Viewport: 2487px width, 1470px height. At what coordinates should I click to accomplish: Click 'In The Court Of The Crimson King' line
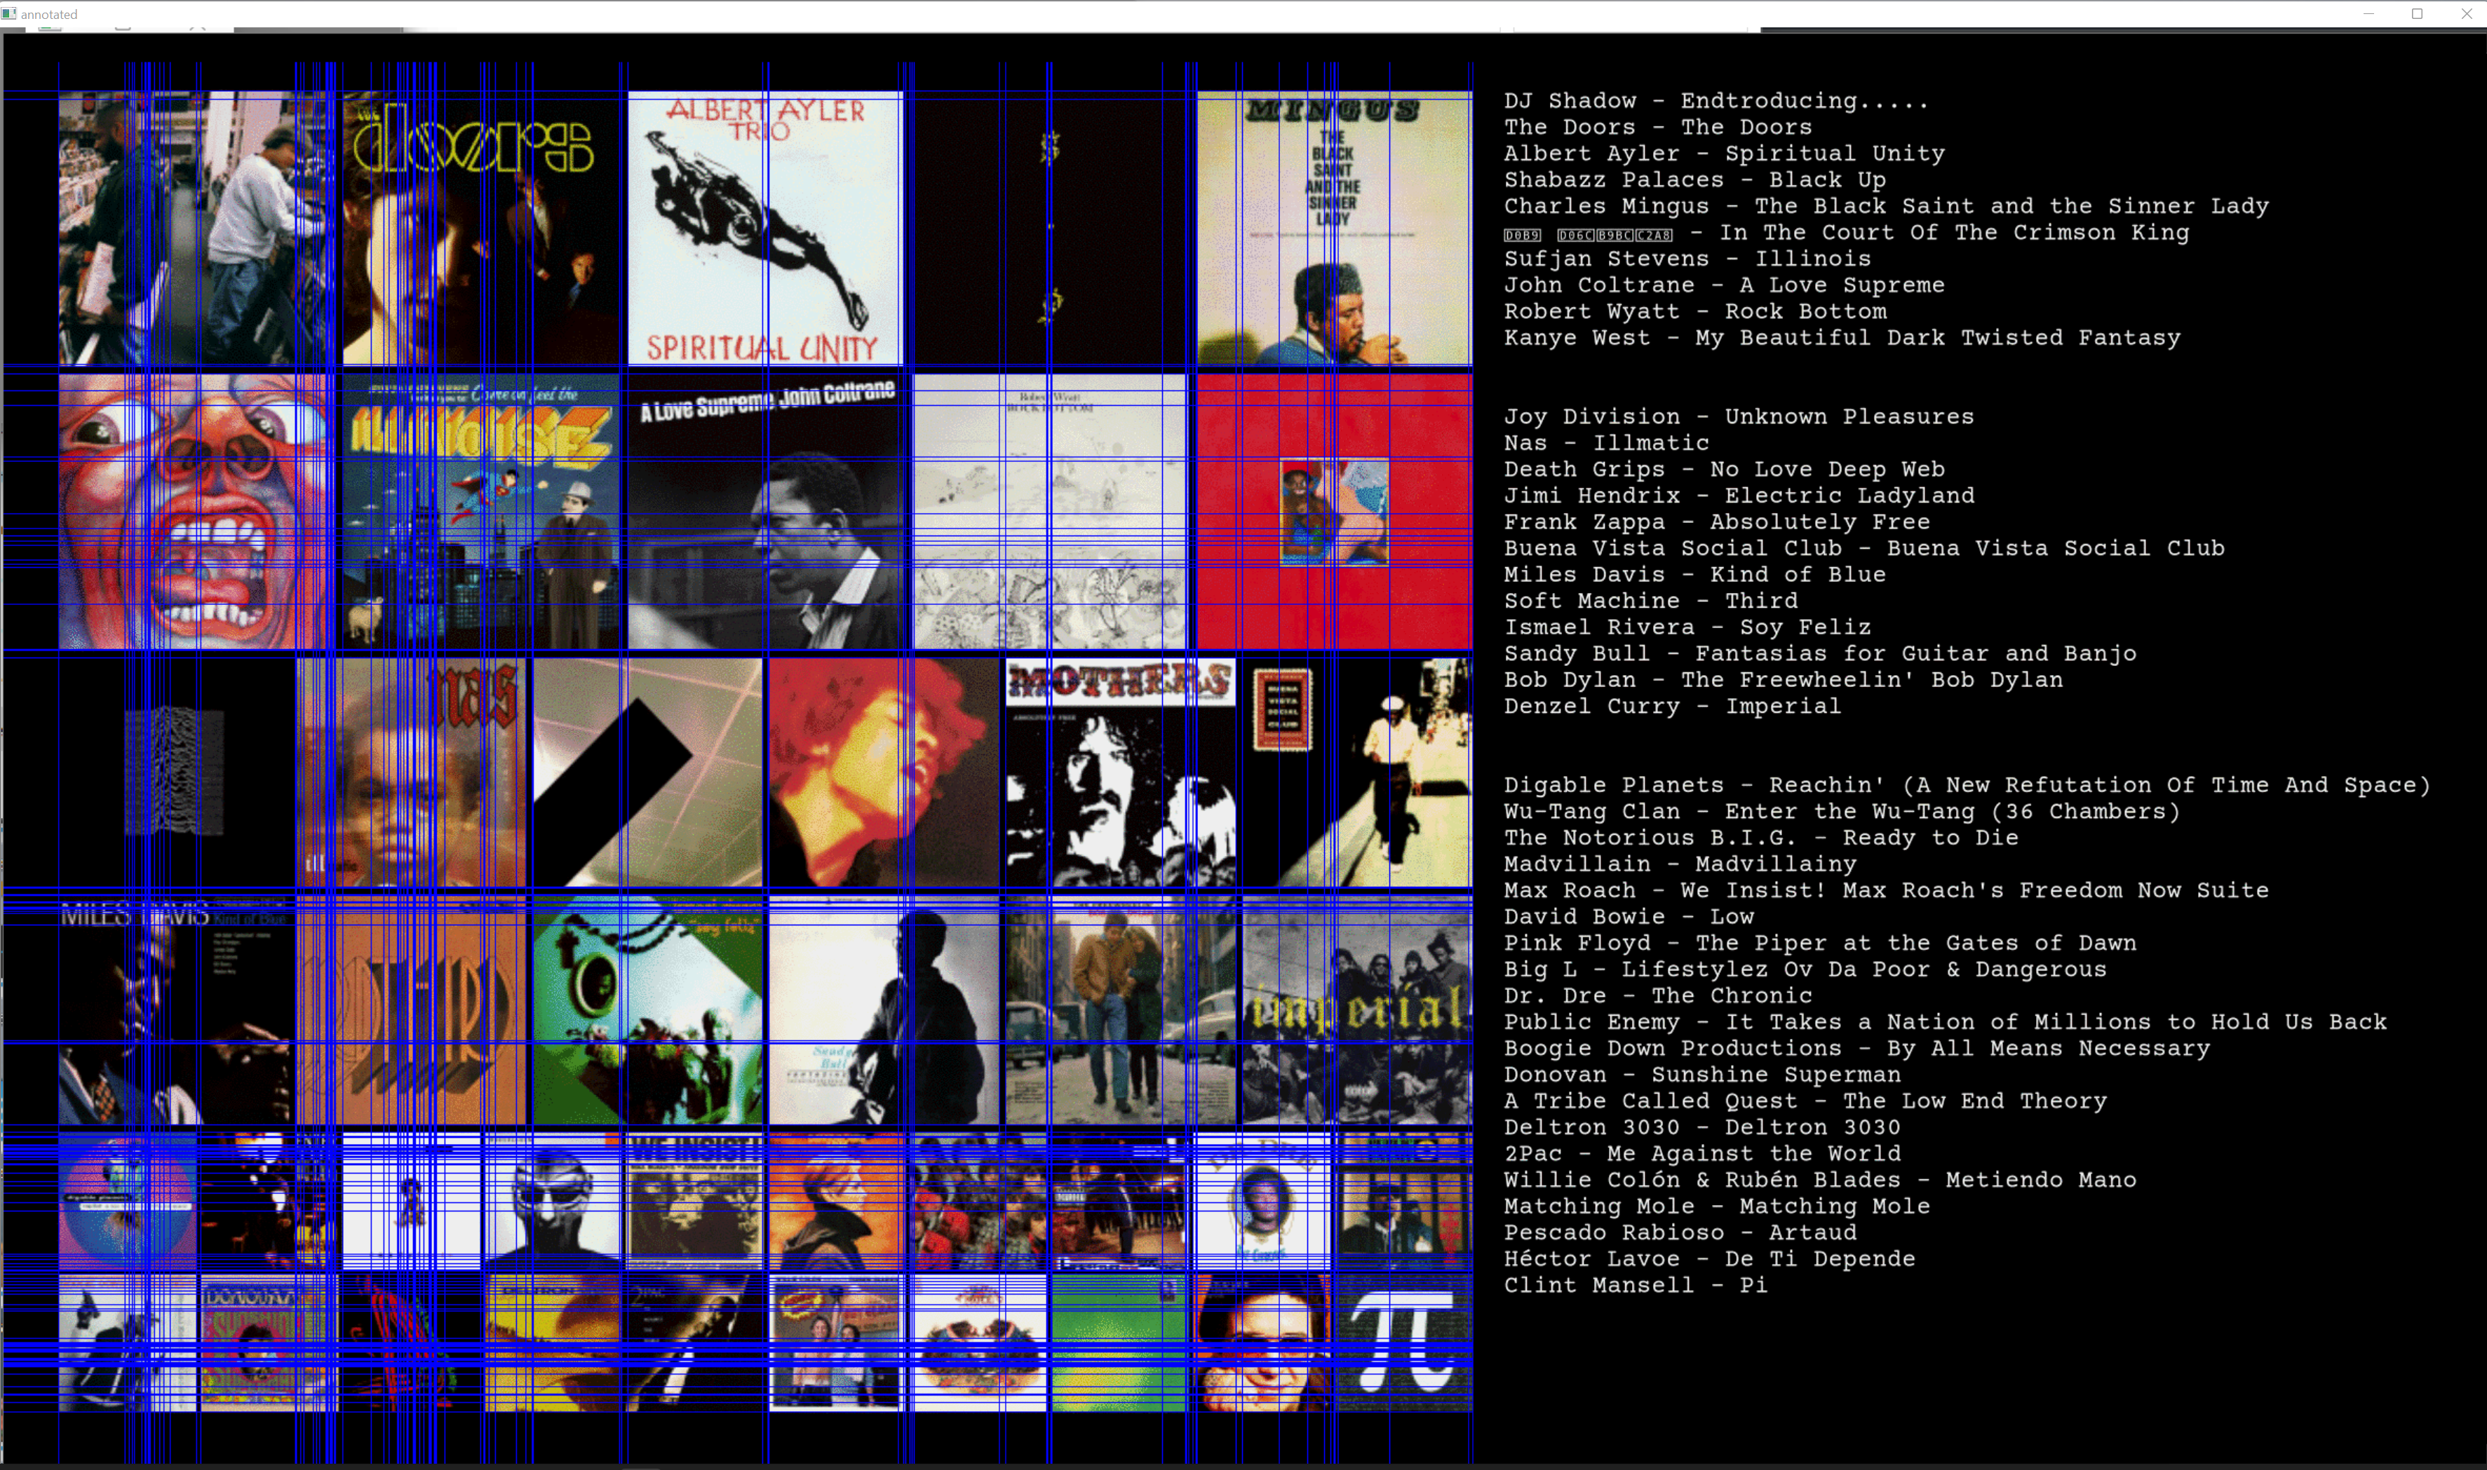tap(1846, 233)
